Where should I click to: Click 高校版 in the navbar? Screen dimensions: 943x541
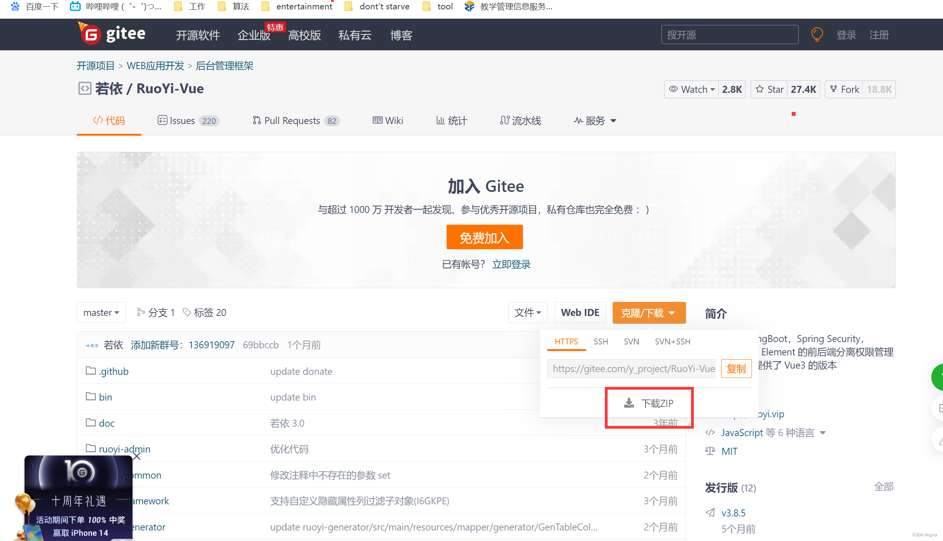click(x=304, y=35)
